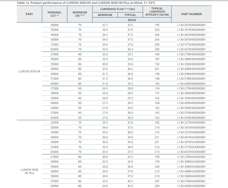The width and height of the screenshot is (228, 188).
Task: Click part number L130-3580HB30000B1
Action: coord(191,64)
